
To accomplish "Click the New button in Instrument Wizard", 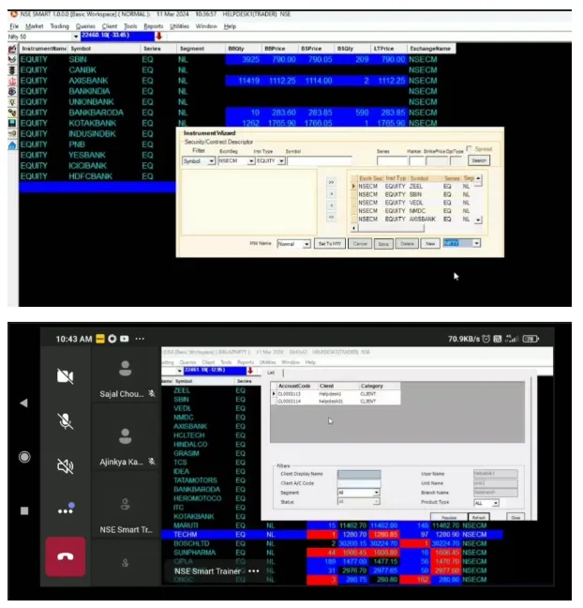I will 430,244.
